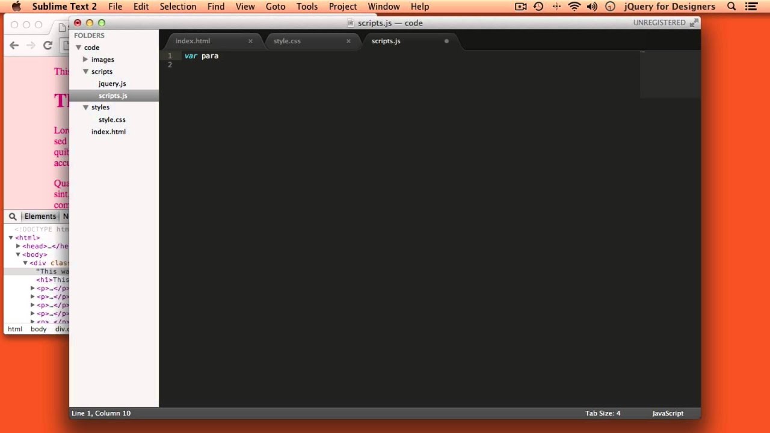Open index.html in the sidebar

pyautogui.click(x=108, y=132)
